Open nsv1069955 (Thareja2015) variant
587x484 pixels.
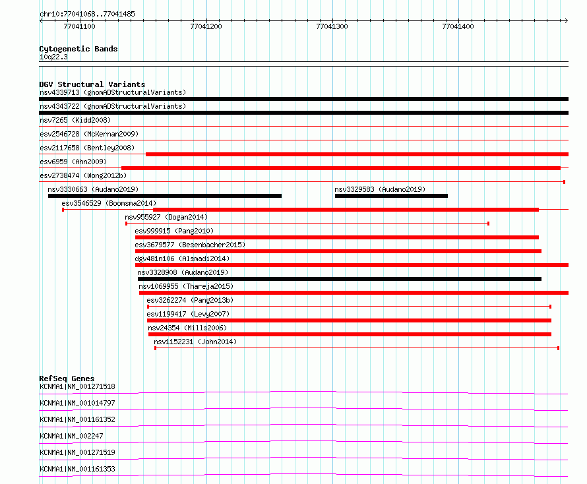tap(186, 286)
